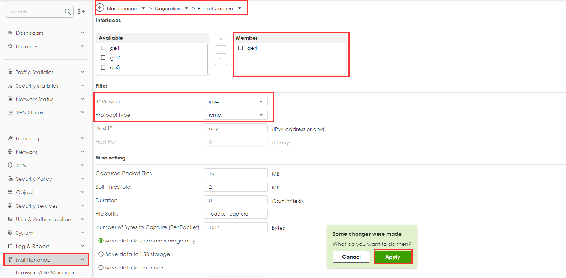Click the green Apply button
This screenshot has height=278, width=566.
click(393, 257)
